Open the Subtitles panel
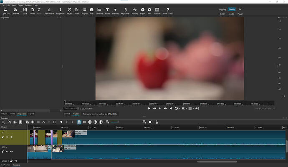The height and width of the screenshot is (167, 288). pyautogui.click(x=157, y=11)
